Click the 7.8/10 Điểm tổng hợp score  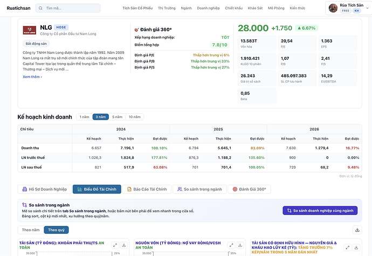pos(219,45)
